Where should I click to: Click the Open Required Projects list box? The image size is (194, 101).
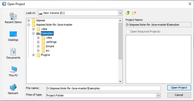coord(158,59)
